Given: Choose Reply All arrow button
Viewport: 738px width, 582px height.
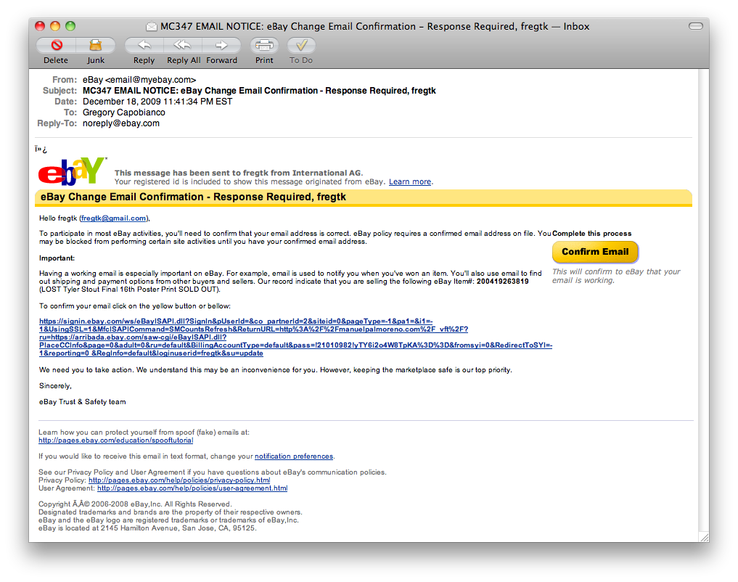Looking at the screenshot, I should pos(183,45).
